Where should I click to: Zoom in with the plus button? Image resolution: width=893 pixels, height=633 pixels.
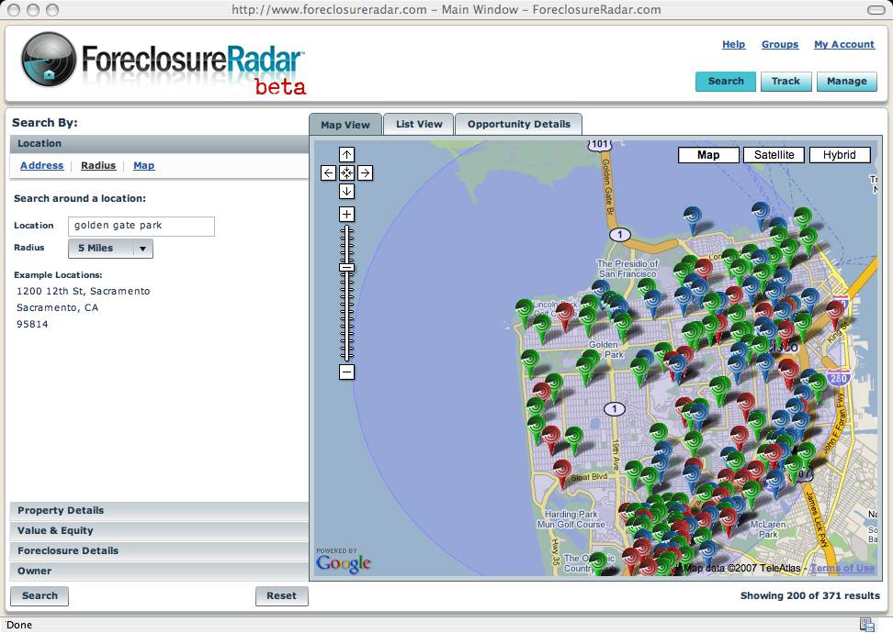pos(346,214)
